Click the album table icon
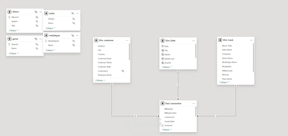Image resolution: width=288 pixels, height=136 pixels. point(10,12)
